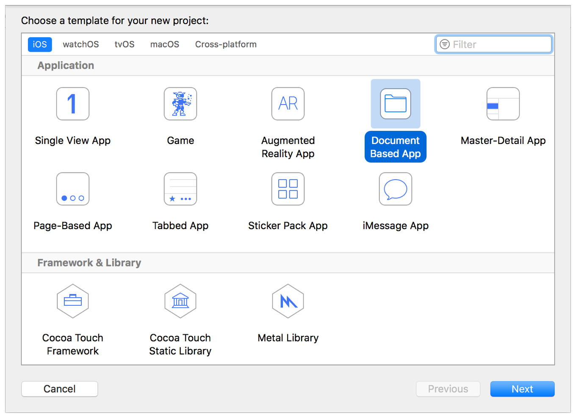Switch to the watchOS tab
The height and width of the screenshot is (418, 576).
(80, 44)
